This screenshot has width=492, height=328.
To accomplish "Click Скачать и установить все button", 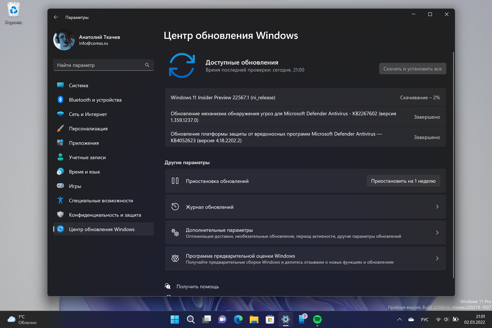I will 412,69.
